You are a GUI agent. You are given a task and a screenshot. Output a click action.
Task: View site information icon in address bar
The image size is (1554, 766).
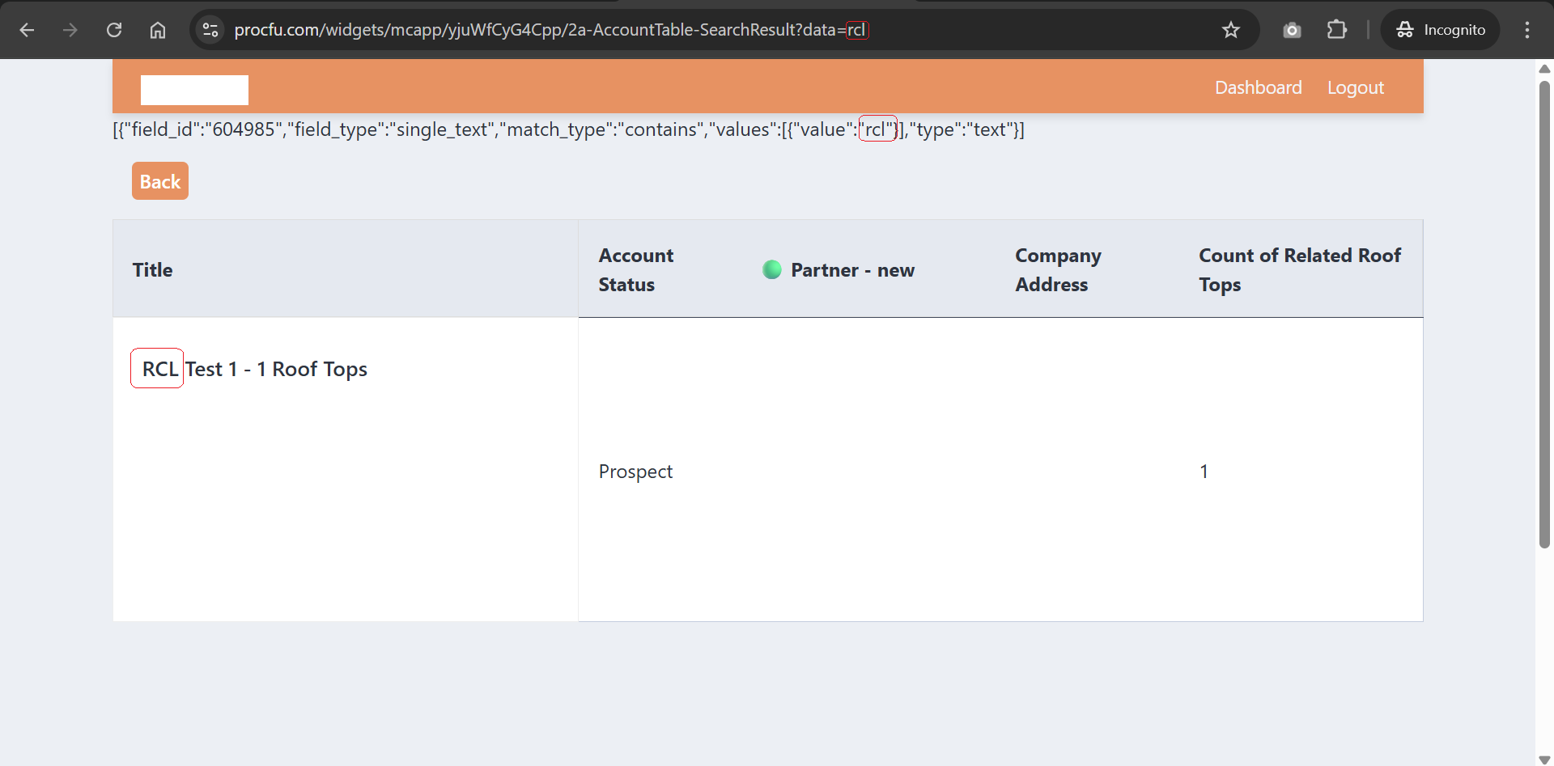click(x=210, y=30)
